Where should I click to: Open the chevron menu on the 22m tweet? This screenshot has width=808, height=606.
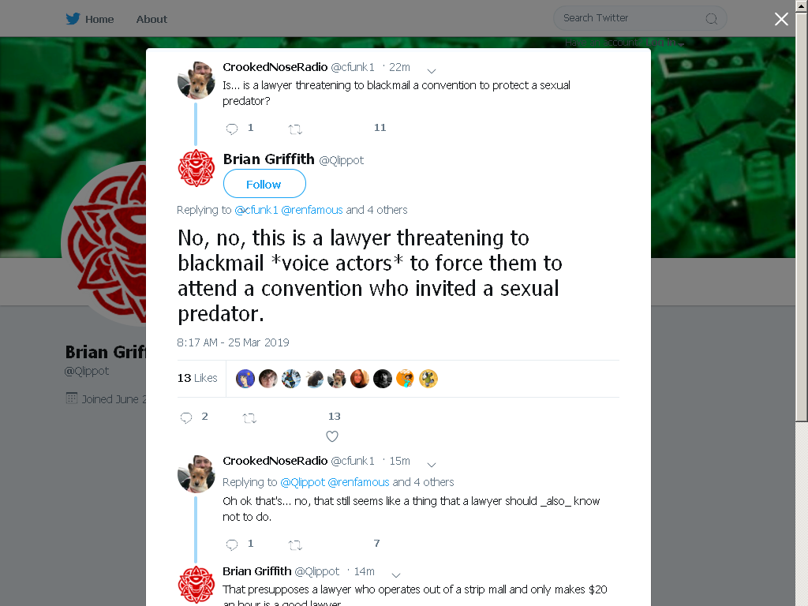pos(432,71)
